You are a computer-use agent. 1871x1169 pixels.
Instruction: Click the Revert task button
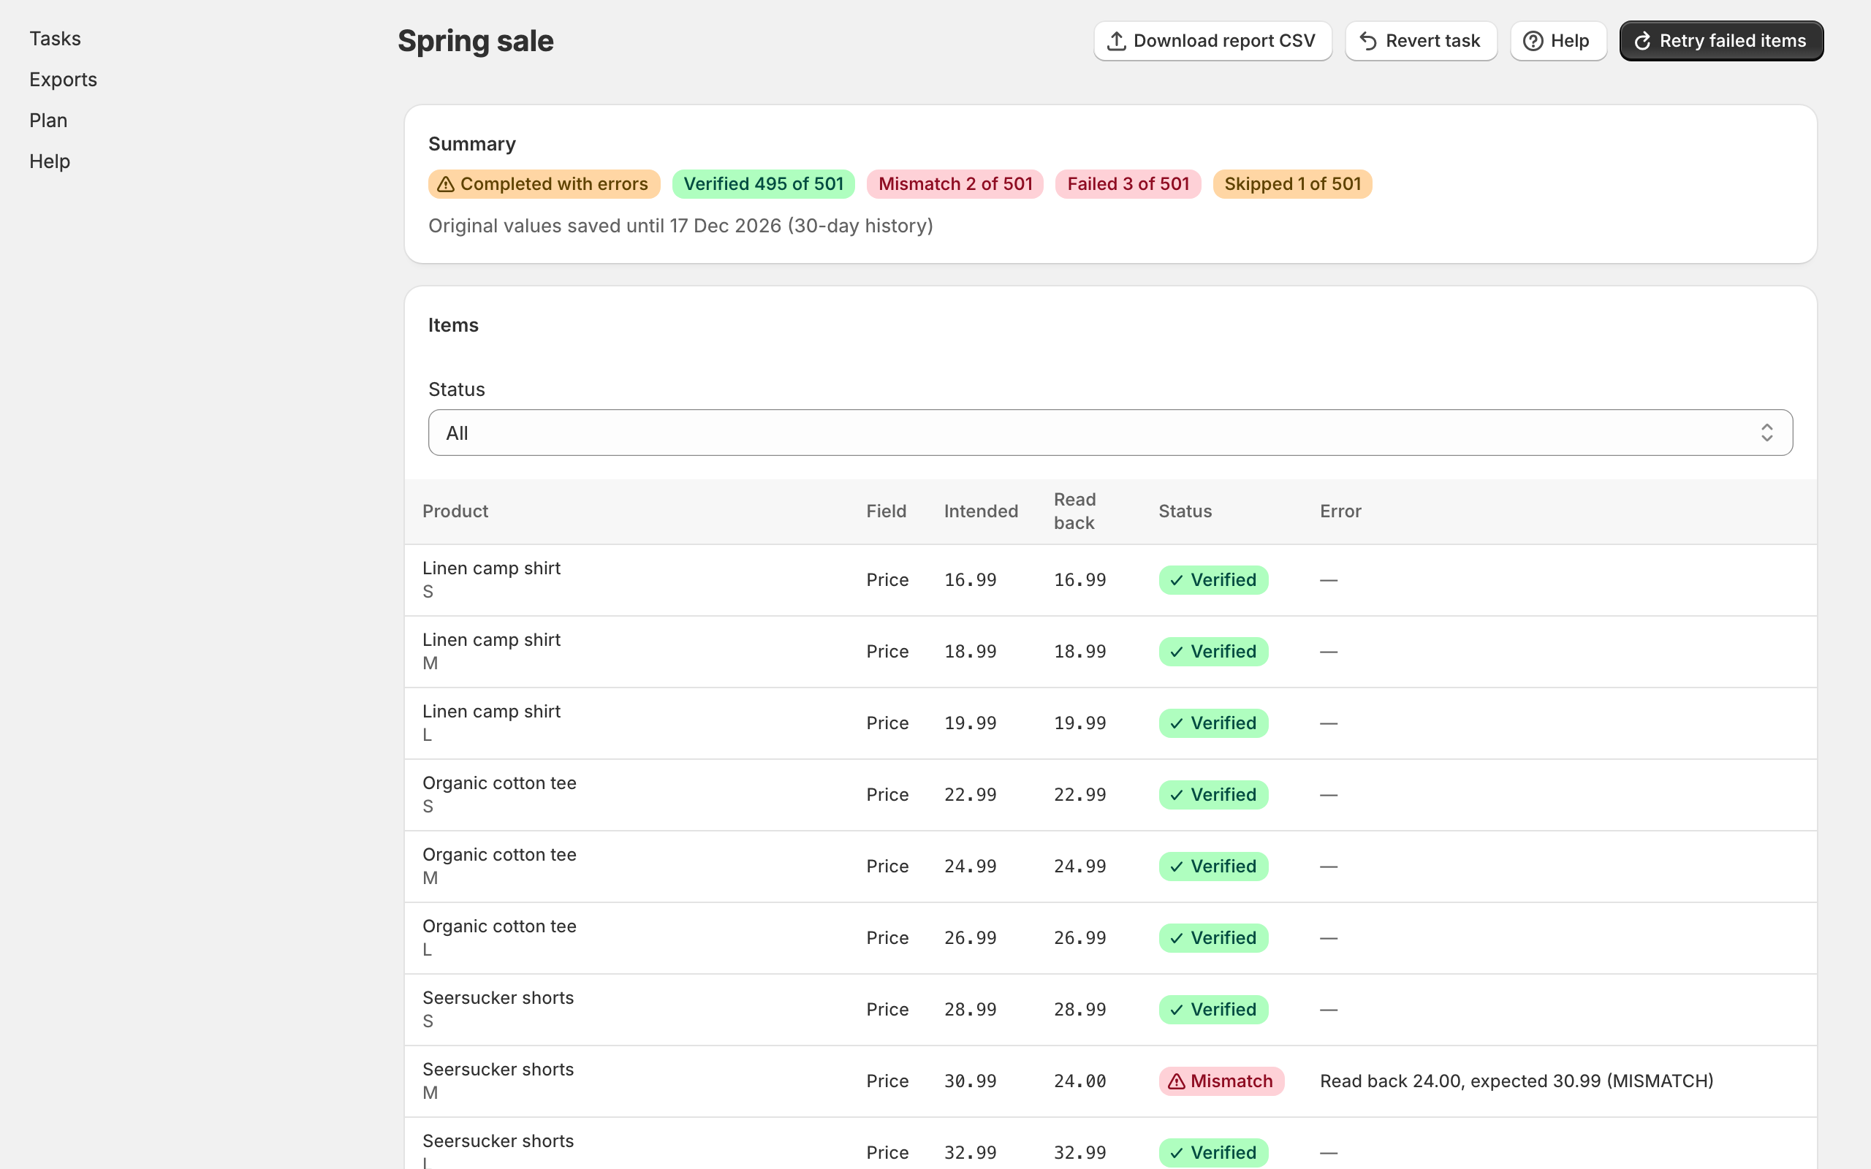1421,41
